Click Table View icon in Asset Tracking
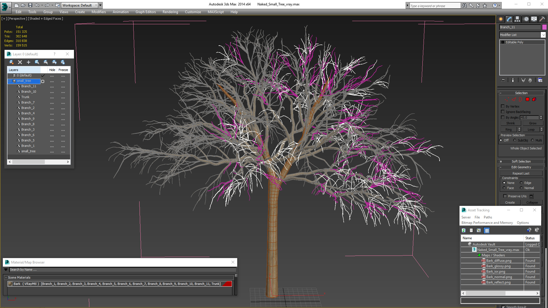 (x=487, y=230)
